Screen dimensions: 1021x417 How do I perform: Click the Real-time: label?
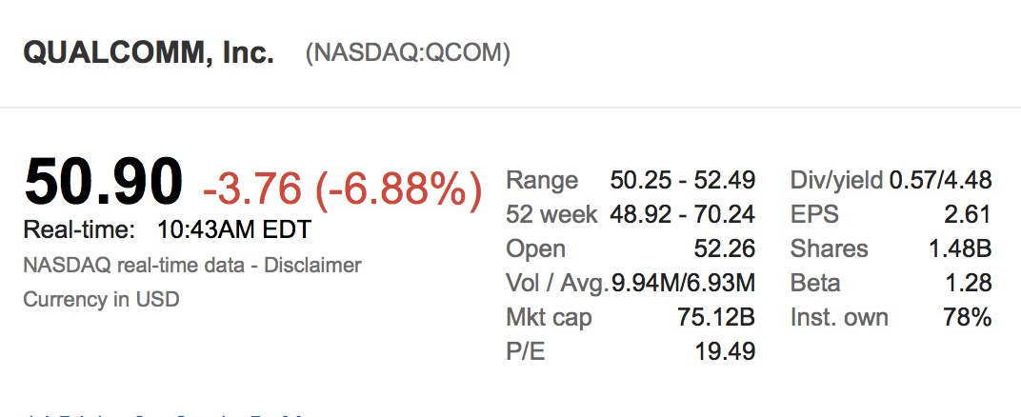point(80,230)
